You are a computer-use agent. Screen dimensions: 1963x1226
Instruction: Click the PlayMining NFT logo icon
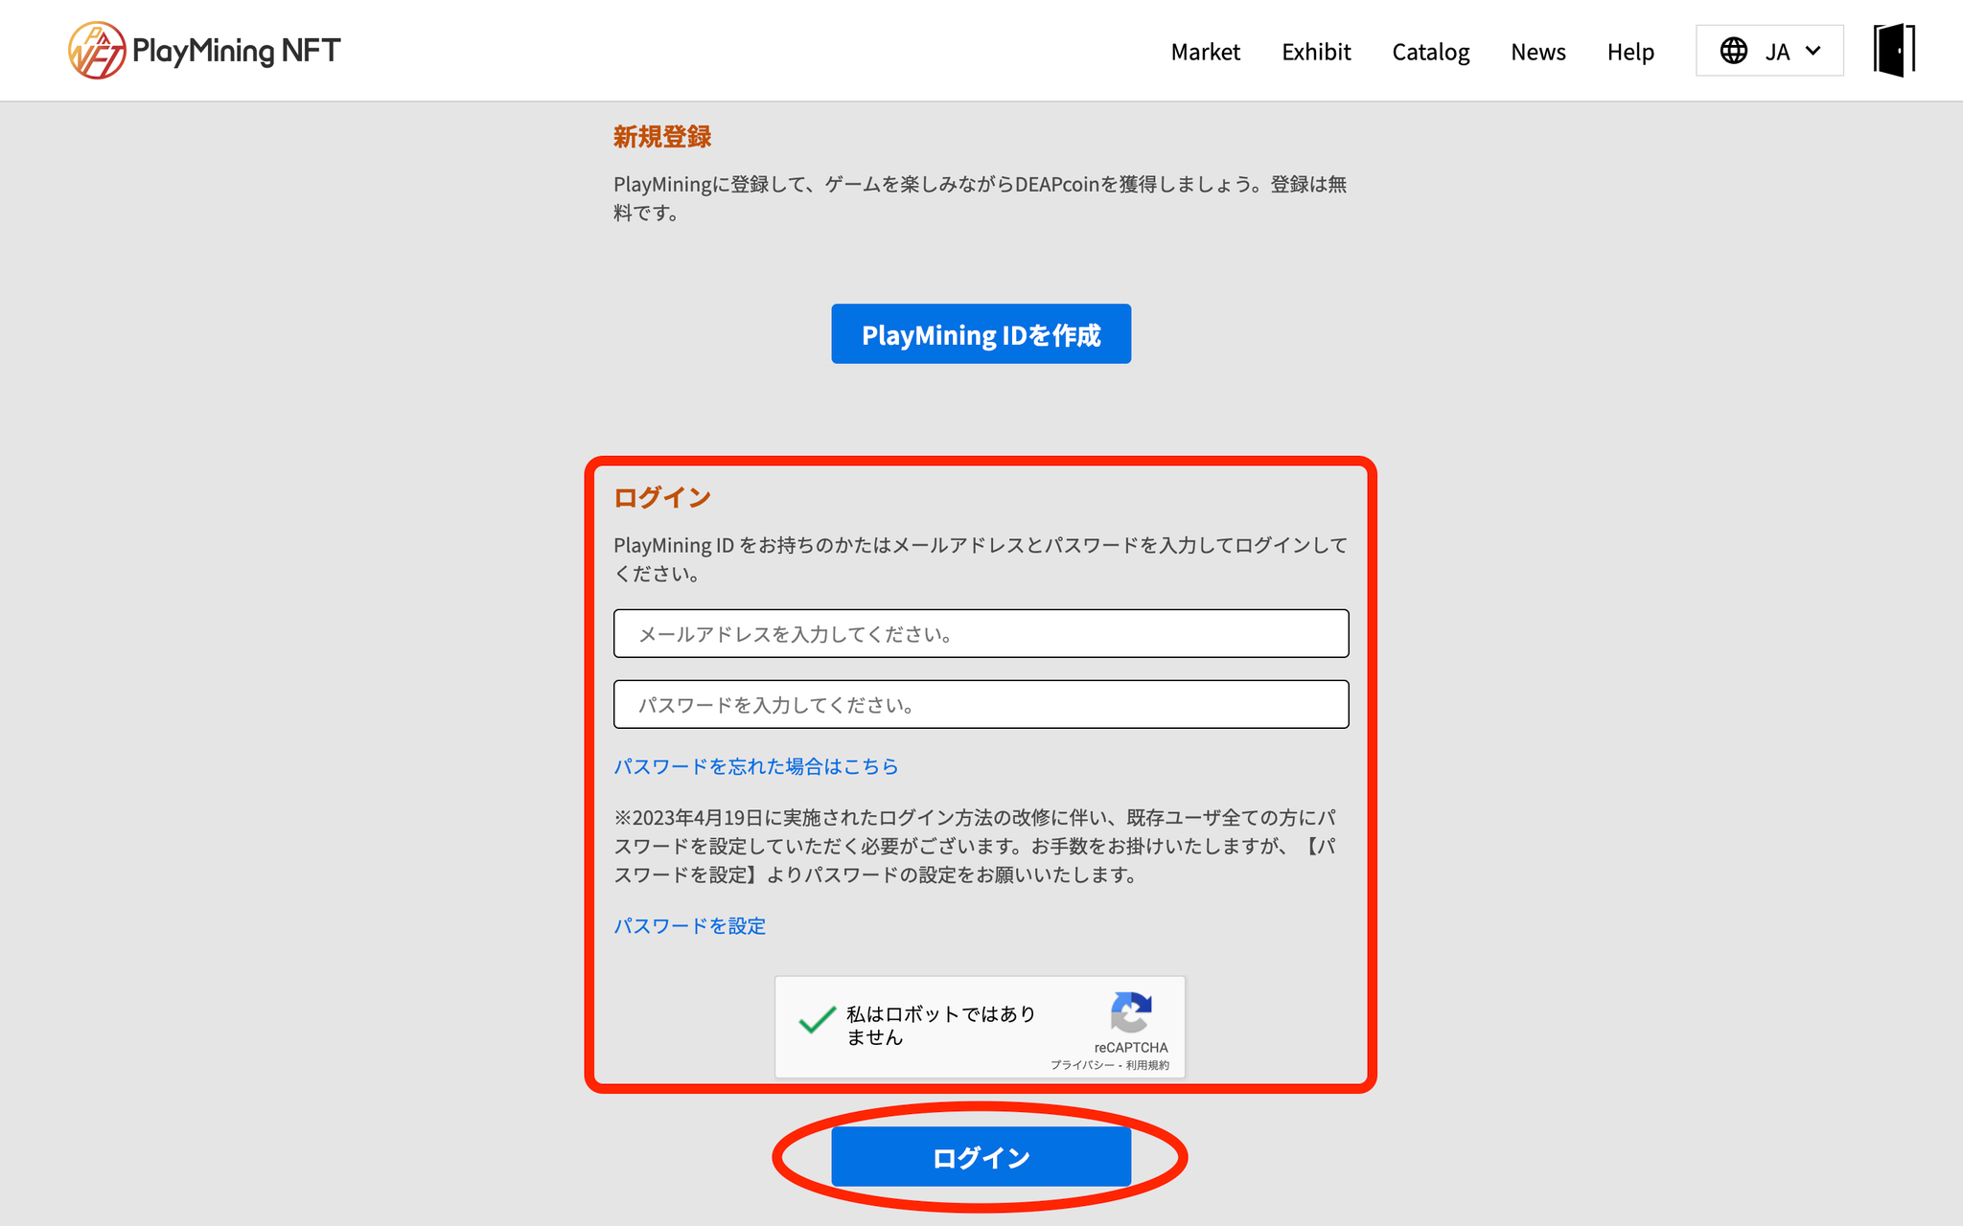click(x=97, y=50)
